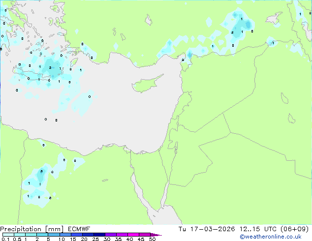Click the legend label '45'

[141, 239]
